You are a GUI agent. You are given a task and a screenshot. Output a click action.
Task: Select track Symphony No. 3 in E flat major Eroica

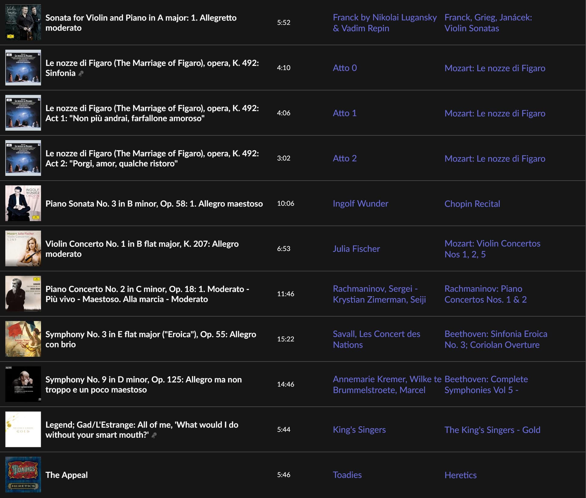(151, 339)
